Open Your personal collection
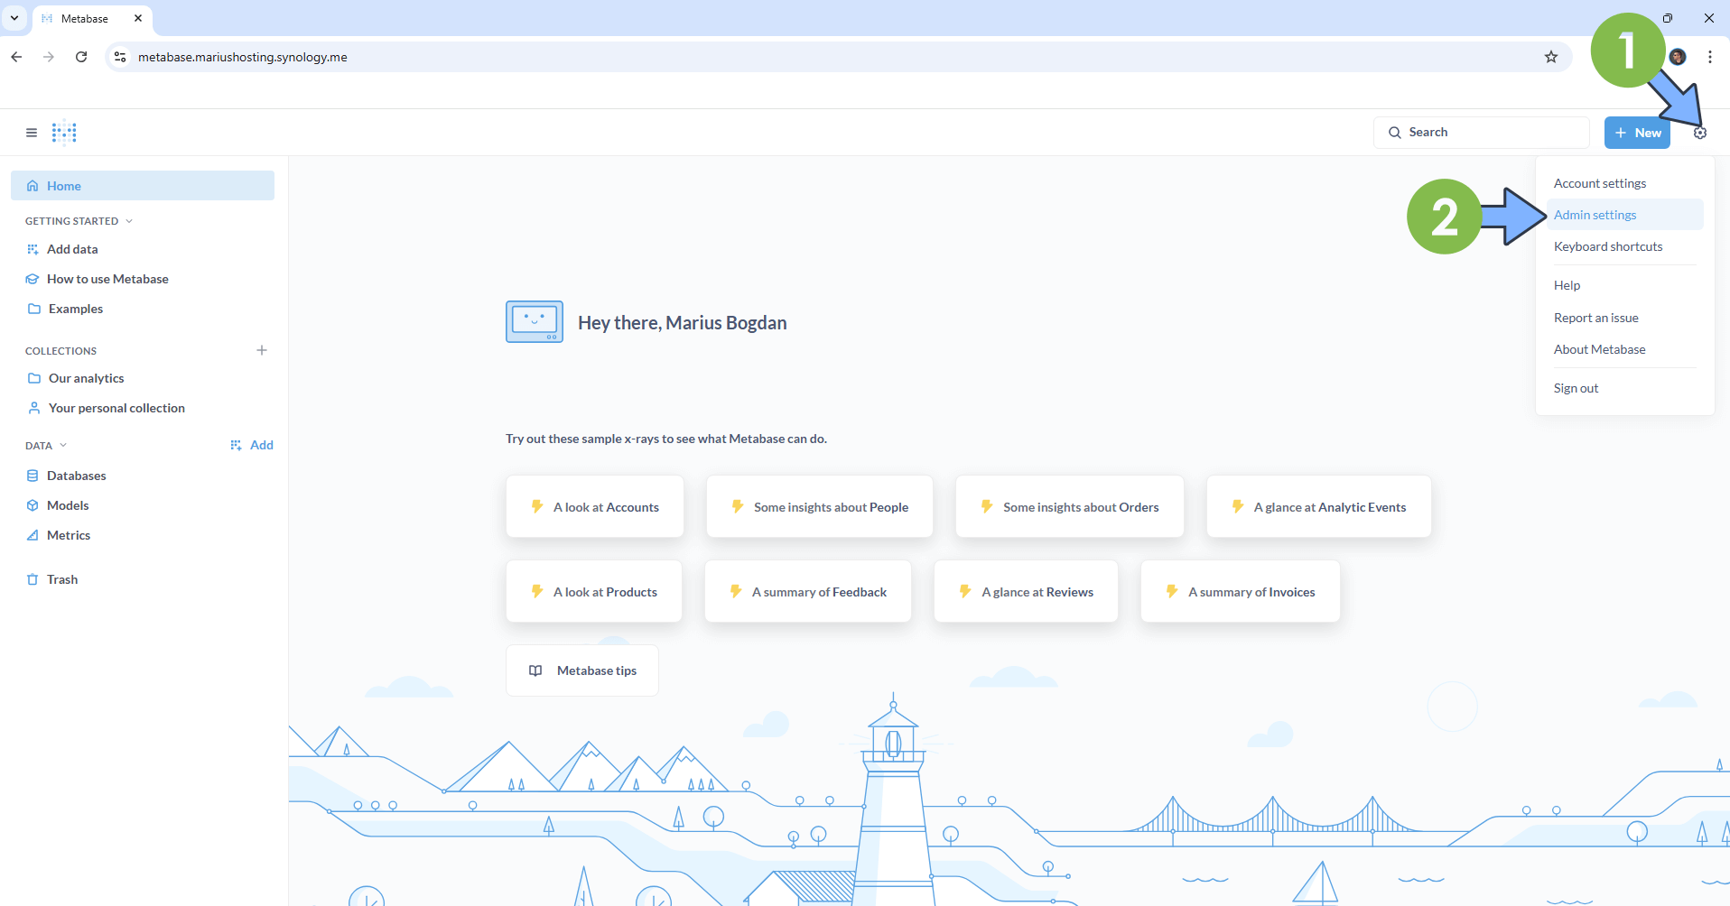1730x906 pixels. pyautogui.click(x=116, y=408)
